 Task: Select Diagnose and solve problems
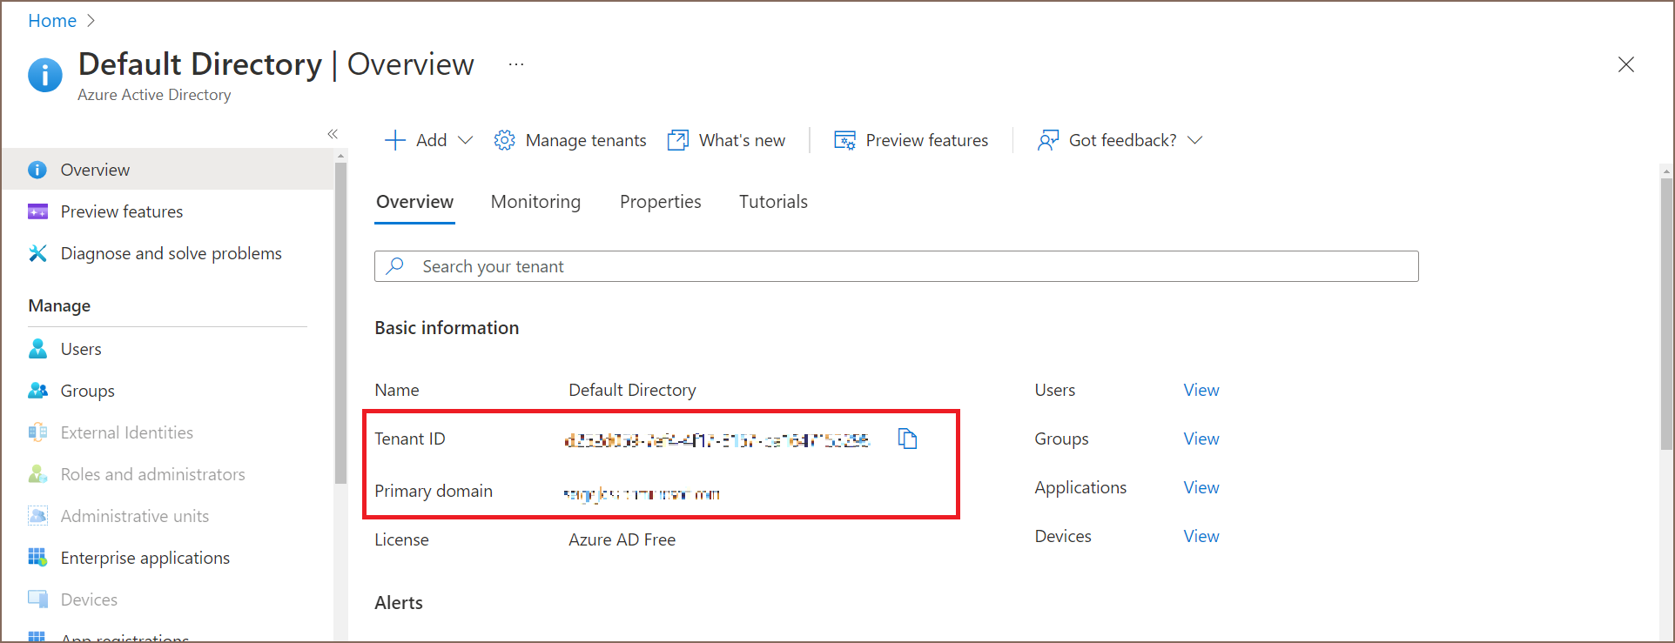[171, 253]
